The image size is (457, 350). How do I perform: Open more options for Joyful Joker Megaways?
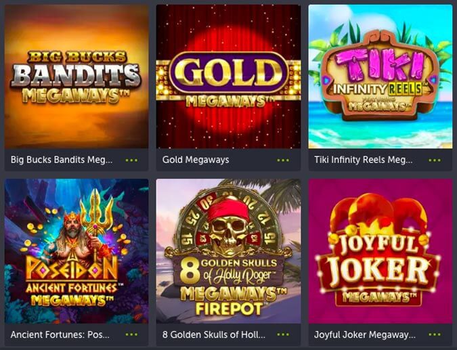[x=435, y=334]
